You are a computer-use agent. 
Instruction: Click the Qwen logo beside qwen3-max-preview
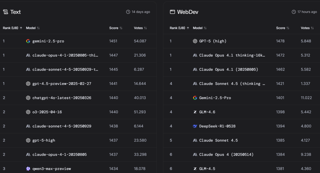tap(28, 168)
